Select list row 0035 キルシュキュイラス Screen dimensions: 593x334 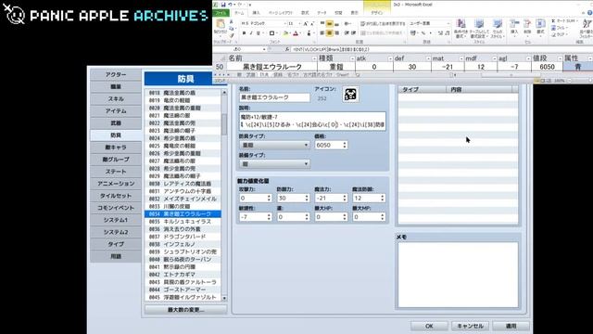click(x=183, y=222)
